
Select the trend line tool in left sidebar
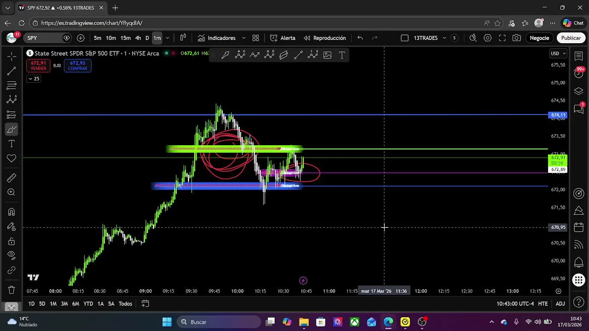click(x=12, y=71)
